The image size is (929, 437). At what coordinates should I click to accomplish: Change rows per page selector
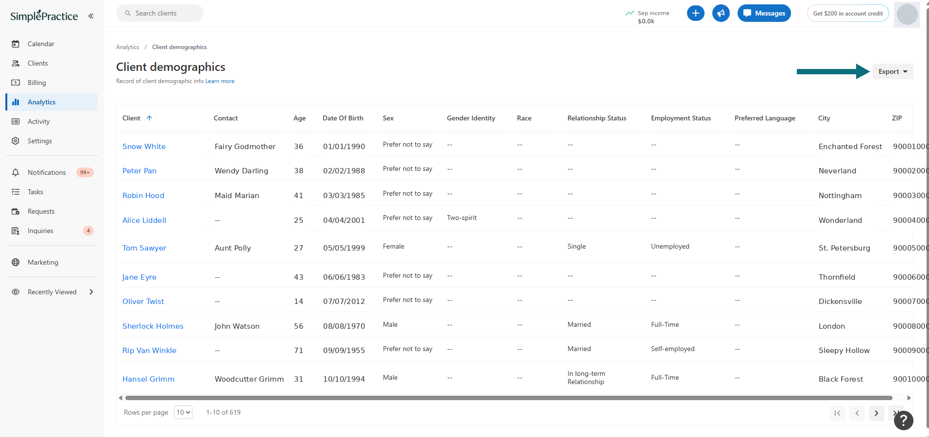183,412
